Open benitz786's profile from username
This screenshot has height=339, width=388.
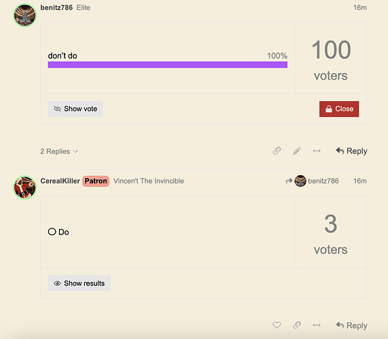56,7
